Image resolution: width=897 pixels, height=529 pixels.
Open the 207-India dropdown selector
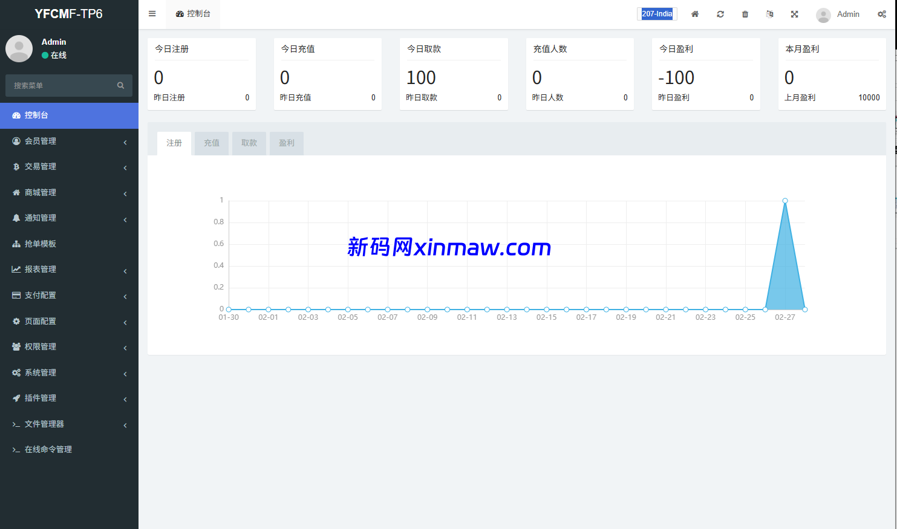(x=657, y=14)
